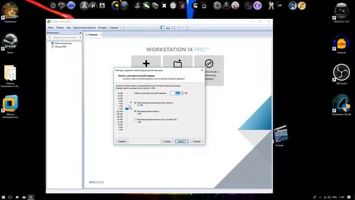Click the < Назад button
Image resolution: width=355 pixels, height=200 pixels.
coord(166,141)
